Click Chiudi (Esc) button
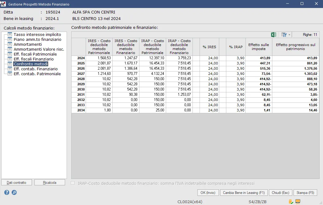Screen dimensions: 323x205 pos(280,193)
